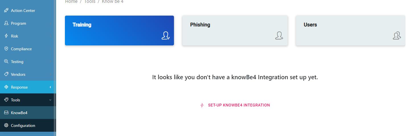This screenshot has width=408, height=136.
Task: Click the group icon on Users card
Action: coord(397,35)
